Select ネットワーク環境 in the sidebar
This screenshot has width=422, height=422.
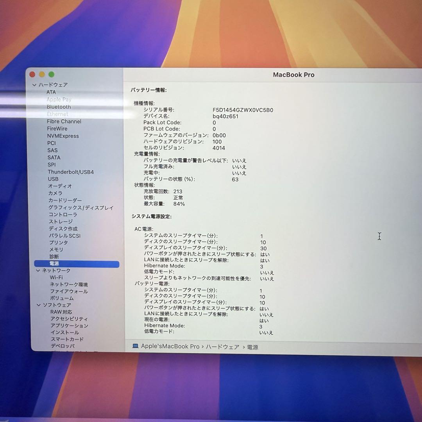(x=69, y=284)
